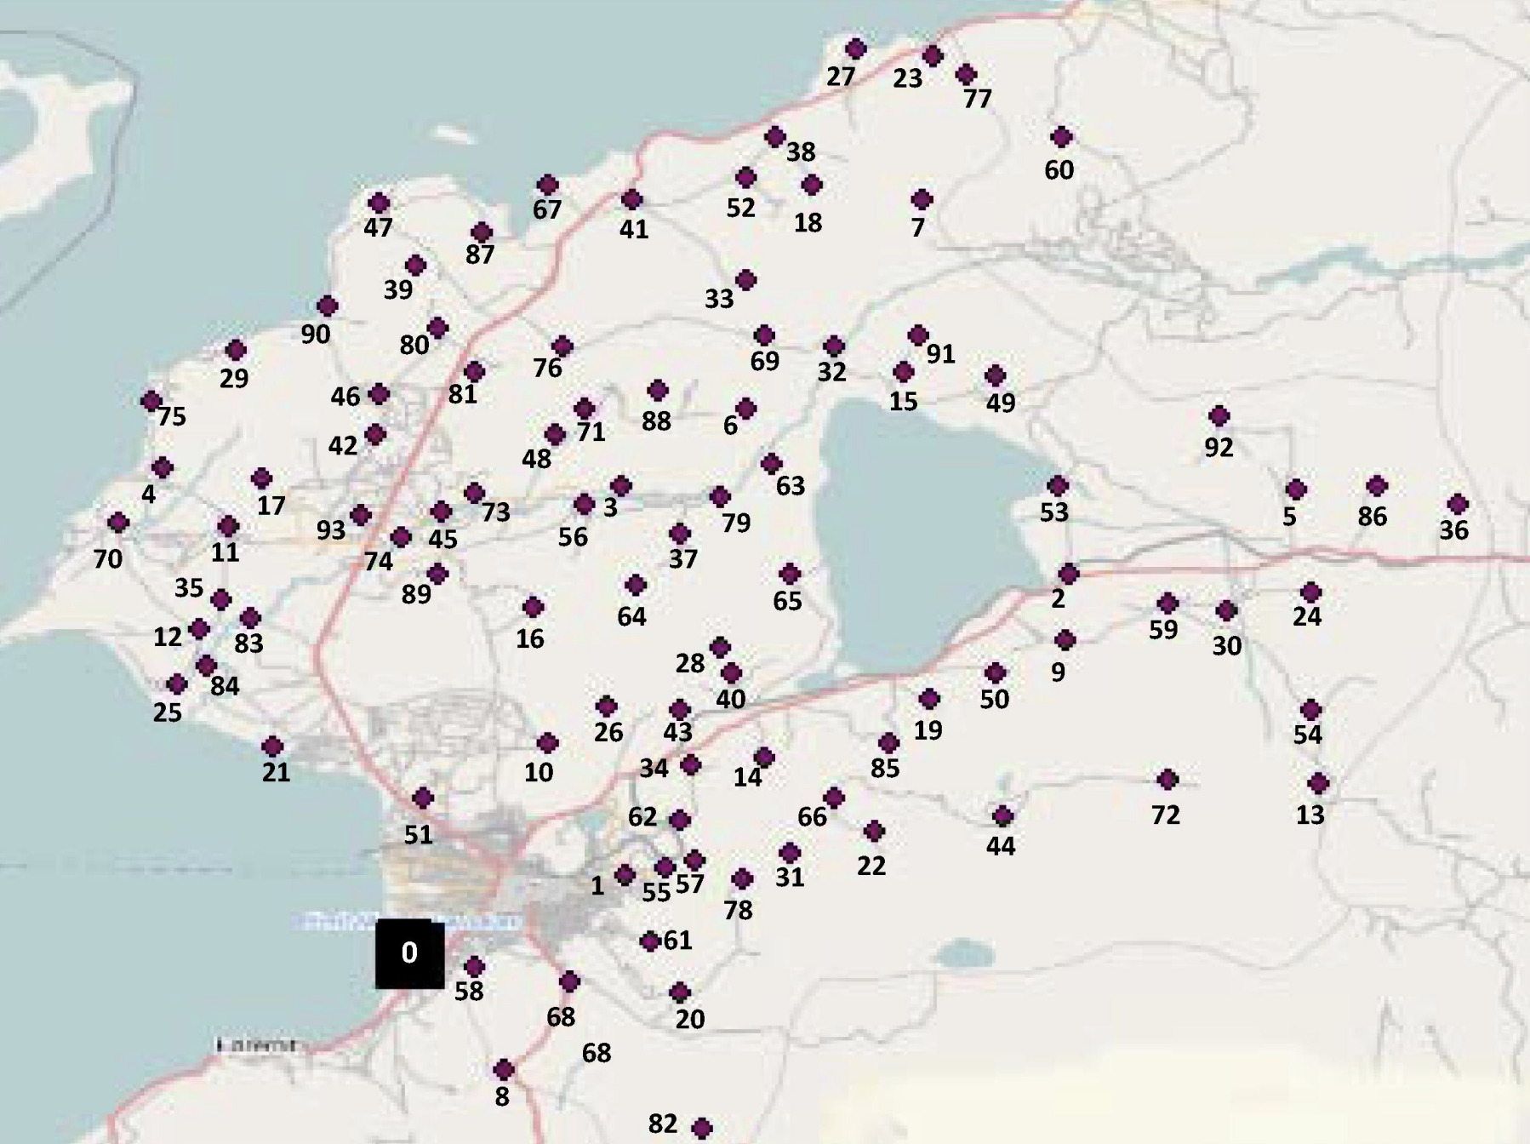Click the marker for point 21

(x=272, y=747)
